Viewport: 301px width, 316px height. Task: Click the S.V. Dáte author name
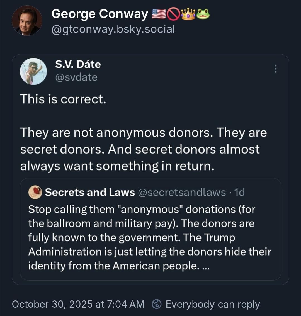[x=78, y=64]
